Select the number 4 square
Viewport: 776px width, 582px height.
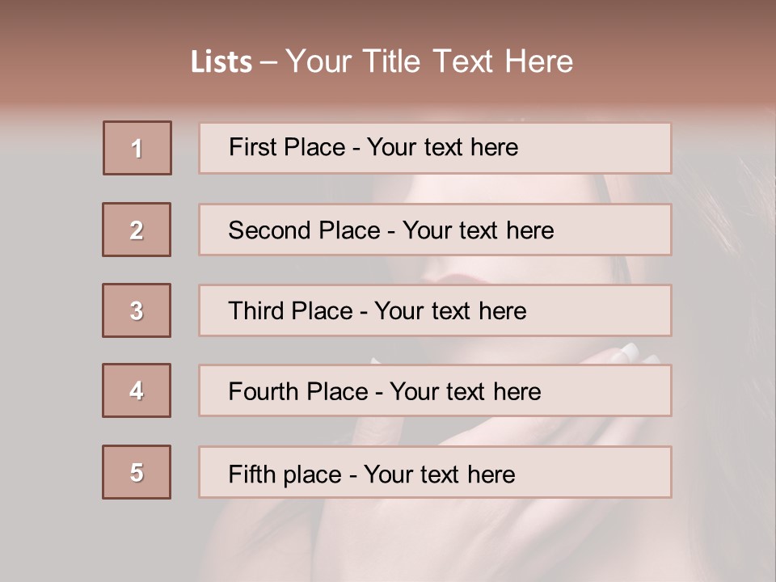click(137, 390)
